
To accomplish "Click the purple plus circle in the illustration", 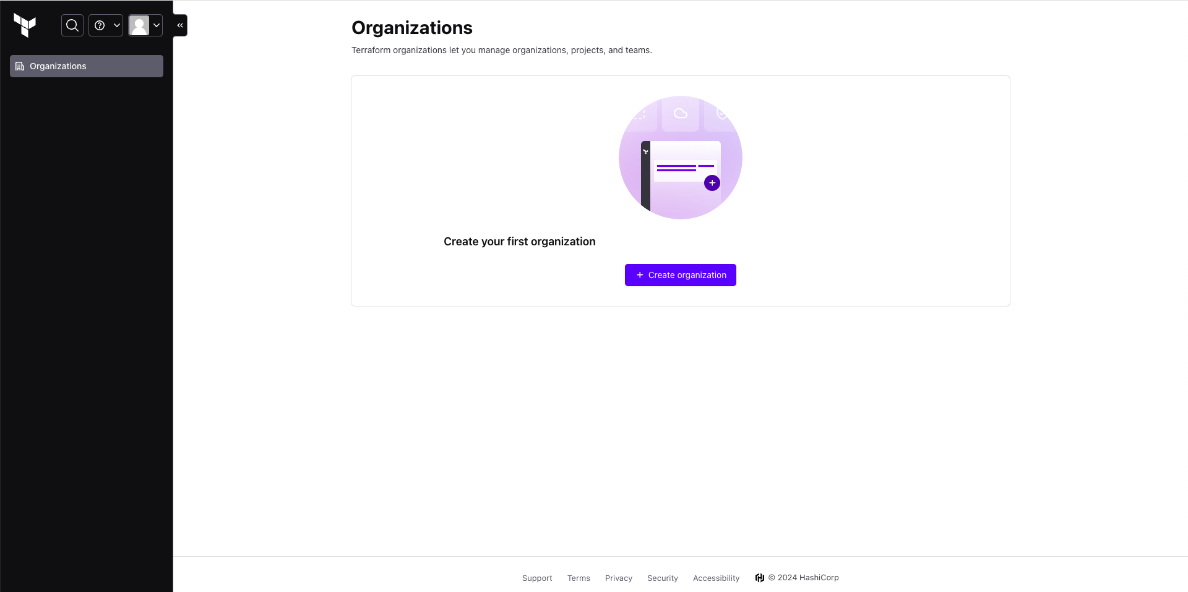I will [x=712, y=183].
